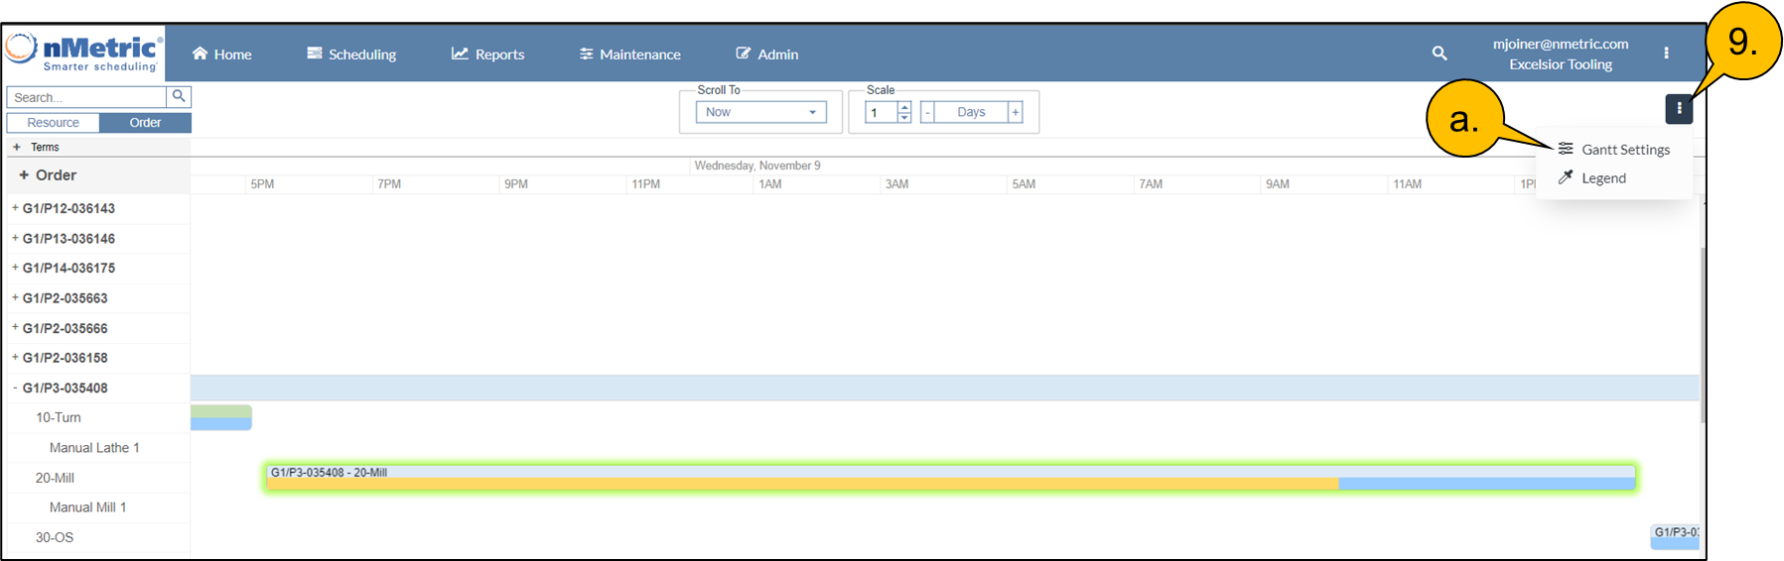Expand order G1/P13-036146
Screen dimensions: 1784x561
tap(15, 238)
